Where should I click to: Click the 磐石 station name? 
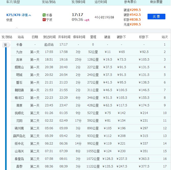pos(19,82)
